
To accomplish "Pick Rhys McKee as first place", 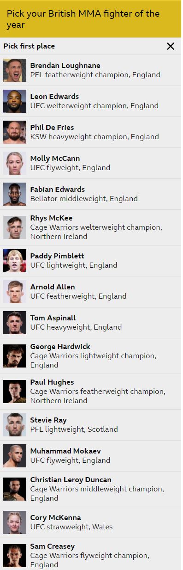I will tap(90, 227).
